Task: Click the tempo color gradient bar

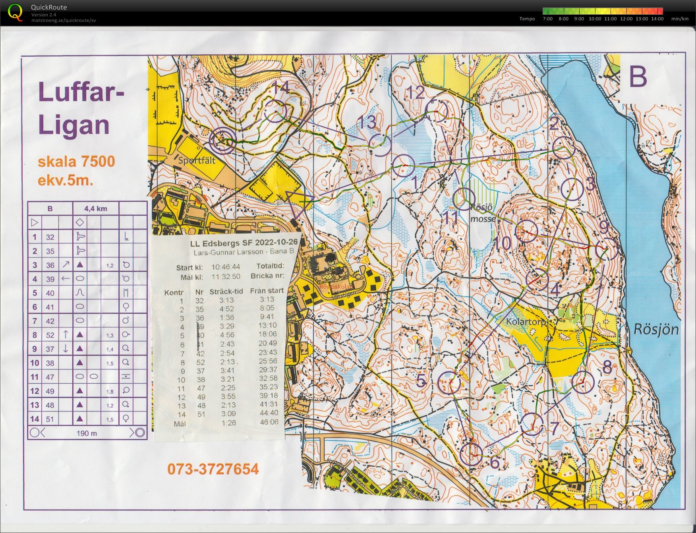Action: coord(603,11)
